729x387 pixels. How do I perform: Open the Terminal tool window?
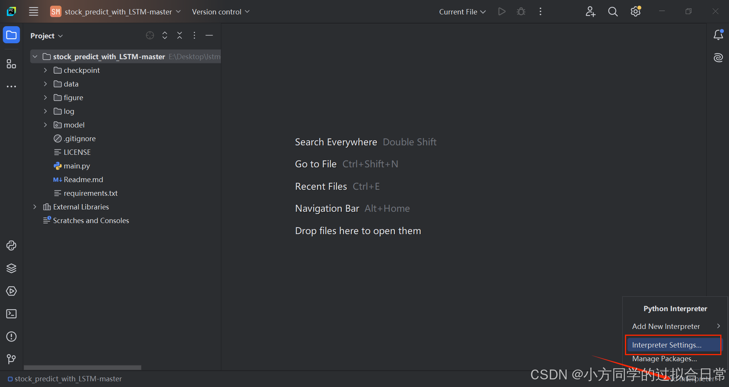[11, 314]
